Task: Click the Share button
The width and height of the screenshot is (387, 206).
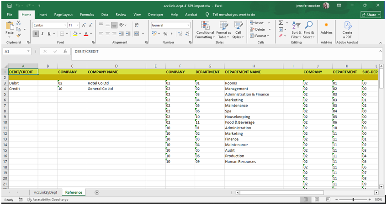Action: point(371,15)
